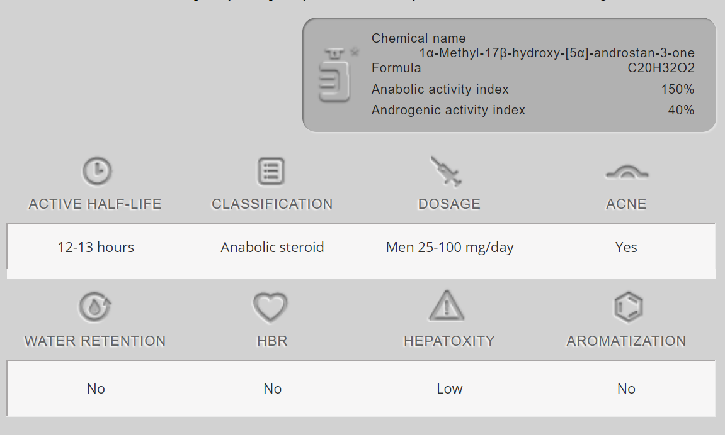Click the WATER RETENTION heading
725x435 pixels.
point(95,341)
